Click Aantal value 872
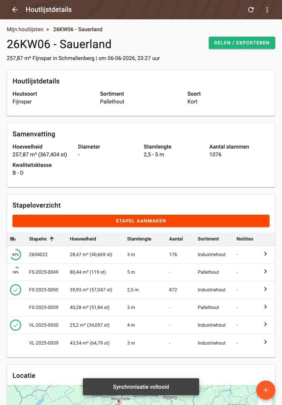 click(173, 290)
